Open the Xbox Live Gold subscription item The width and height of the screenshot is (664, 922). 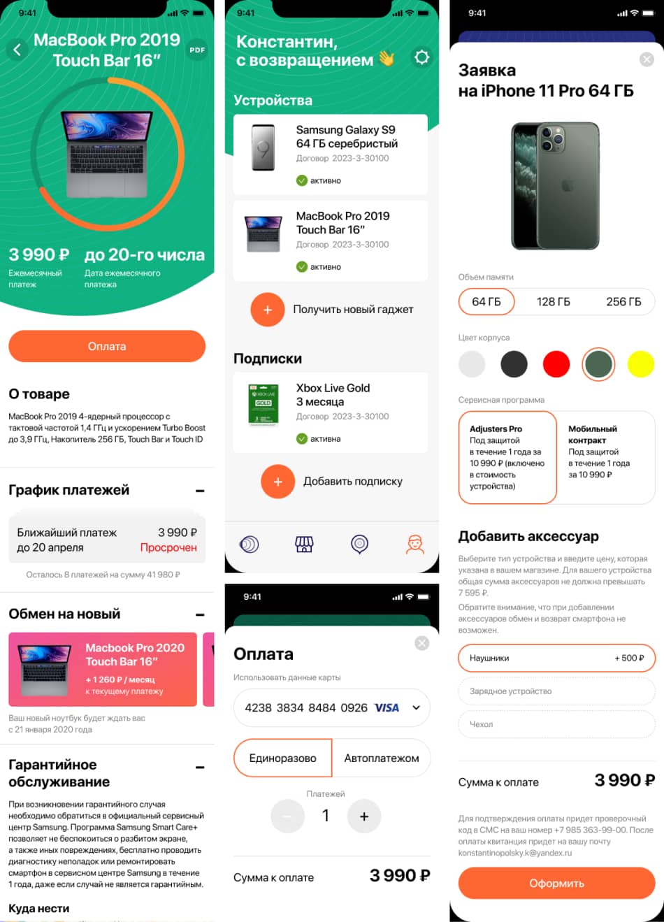pyautogui.click(x=331, y=412)
